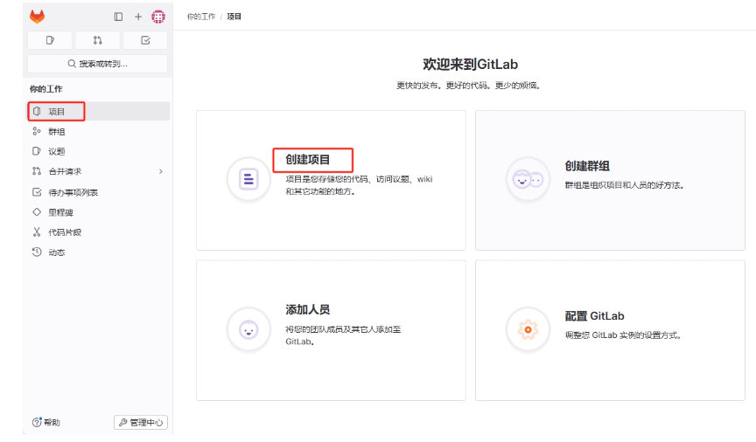Click 群组是组织项目和人员的好方法 description text
This screenshot has width=756, height=442.
pyautogui.click(x=625, y=185)
